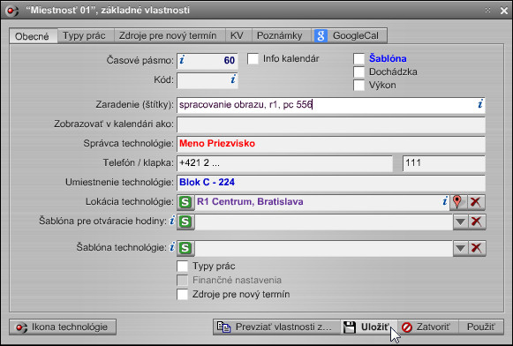Click green S icon beside R1 Centrum, Bratislava
Image resolution: width=513 pixels, height=346 pixels.
pos(185,202)
